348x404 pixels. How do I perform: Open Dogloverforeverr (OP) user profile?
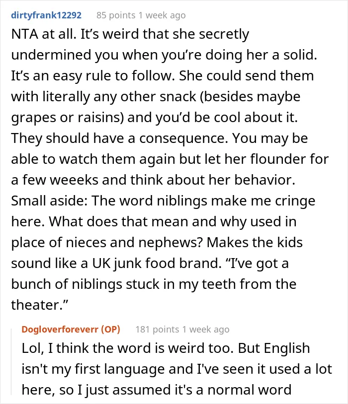pyautogui.click(x=71, y=329)
